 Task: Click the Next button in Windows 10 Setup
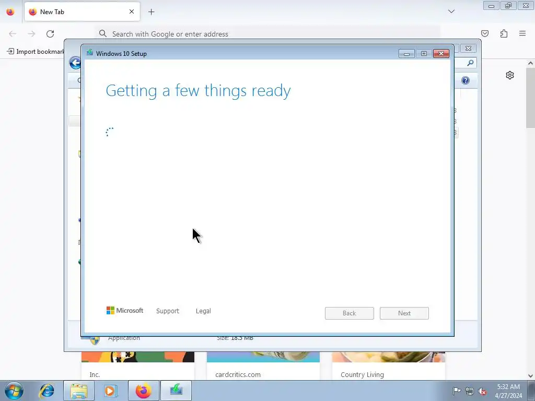404,313
